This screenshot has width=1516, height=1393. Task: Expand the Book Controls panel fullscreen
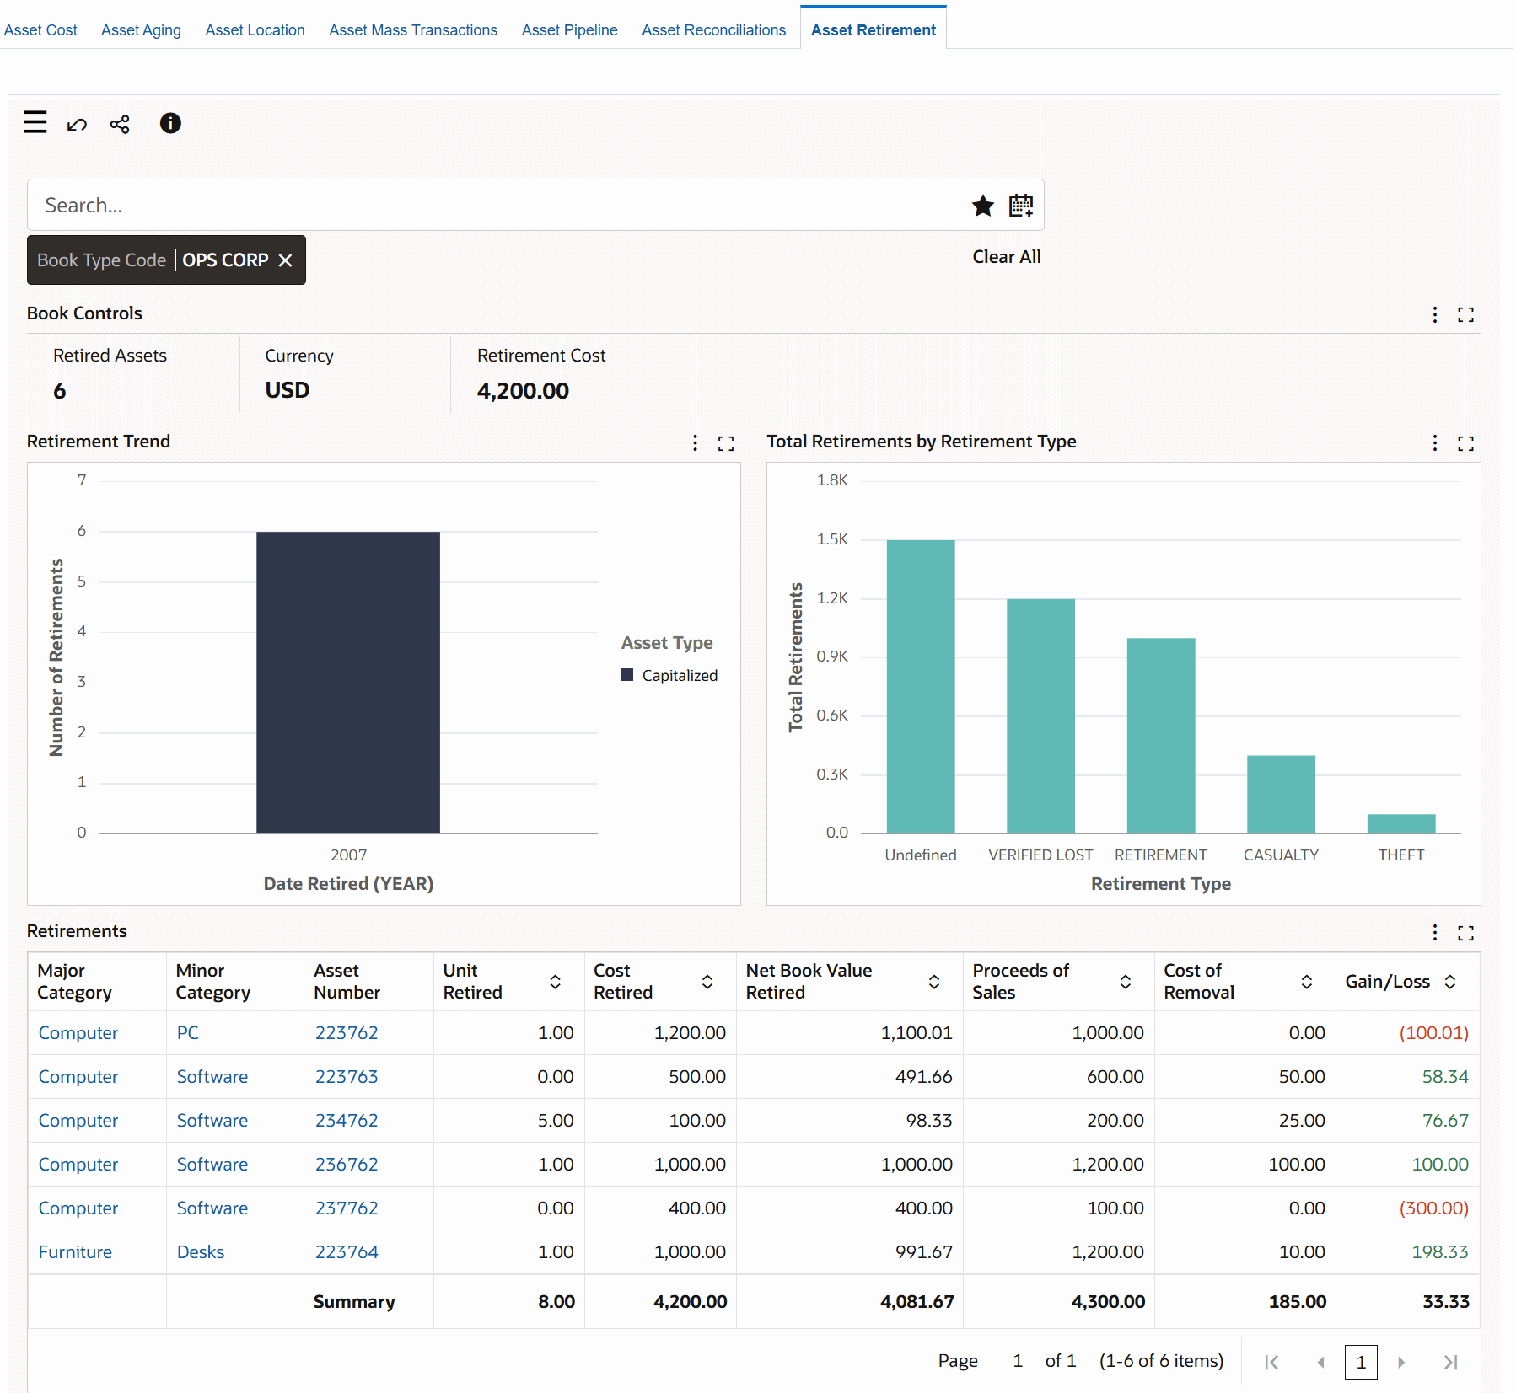coord(1466,314)
